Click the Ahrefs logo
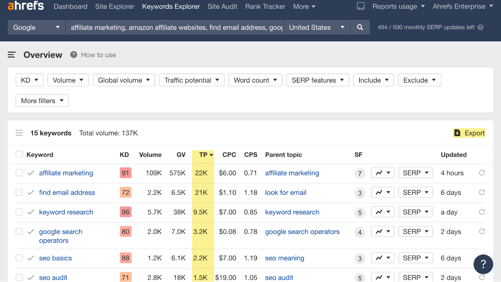This screenshot has width=501, height=282. [x=26, y=6]
